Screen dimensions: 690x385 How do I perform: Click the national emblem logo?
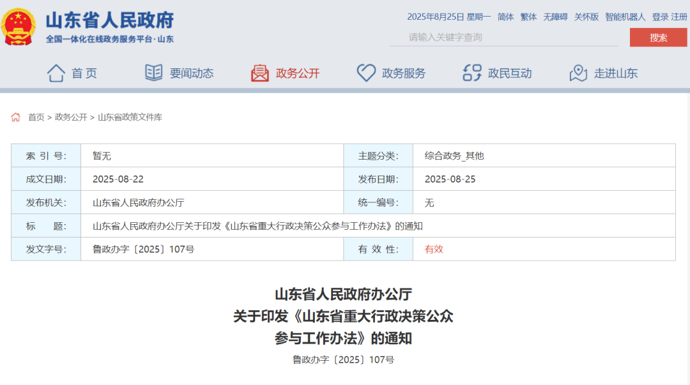[18, 26]
